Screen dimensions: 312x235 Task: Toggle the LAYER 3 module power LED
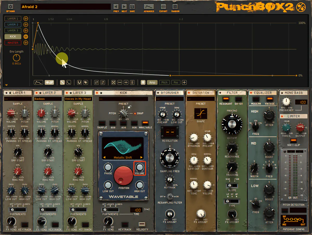(x=67, y=93)
